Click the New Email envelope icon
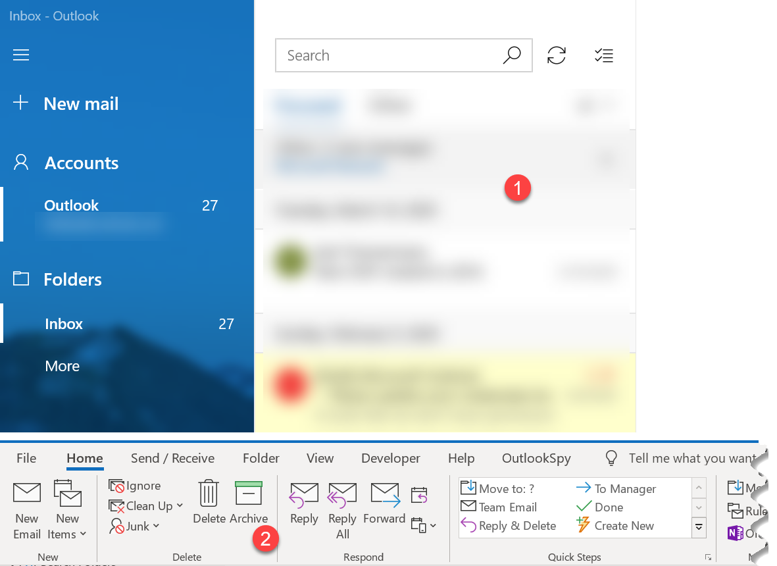Screen dimensions: 777x566 tap(27, 493)
